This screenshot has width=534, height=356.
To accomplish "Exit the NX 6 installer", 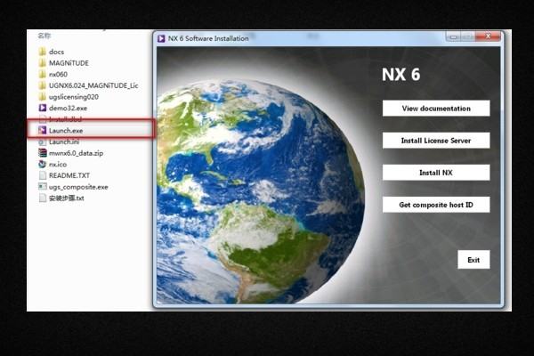I will [x=473, y=260].
